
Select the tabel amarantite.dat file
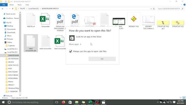pyautogui.click(x=31, y=43)
